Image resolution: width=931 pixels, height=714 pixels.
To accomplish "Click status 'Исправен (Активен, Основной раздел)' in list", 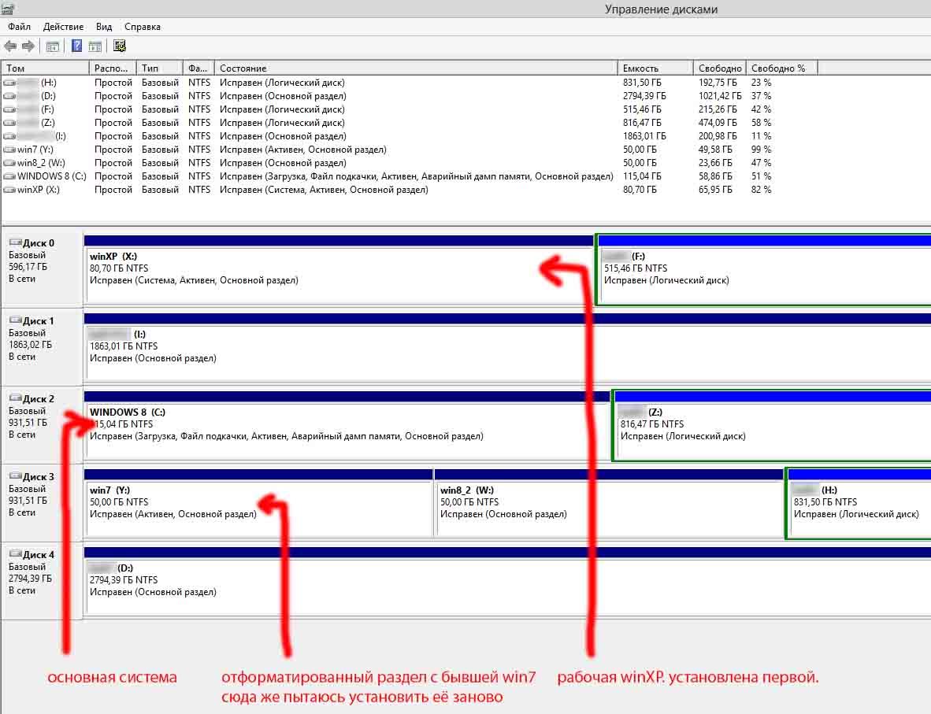I will 302,150.
